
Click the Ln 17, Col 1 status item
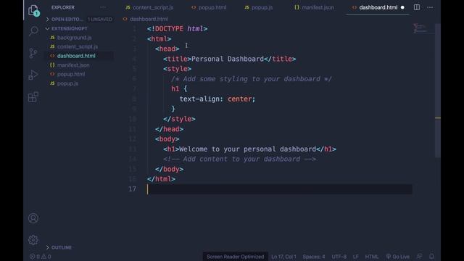[x=283, y=257]
